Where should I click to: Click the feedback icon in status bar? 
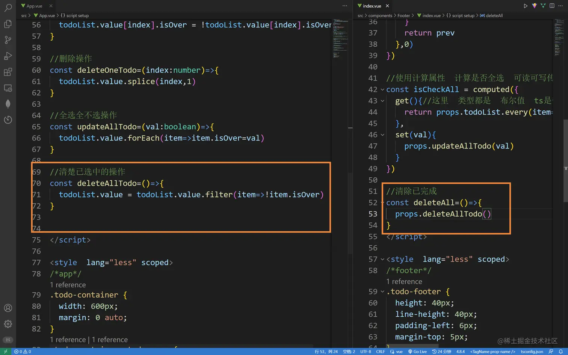click(551, 352)
